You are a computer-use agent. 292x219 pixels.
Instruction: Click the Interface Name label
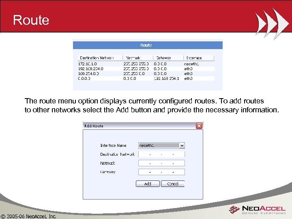click(x=113, y=146)
